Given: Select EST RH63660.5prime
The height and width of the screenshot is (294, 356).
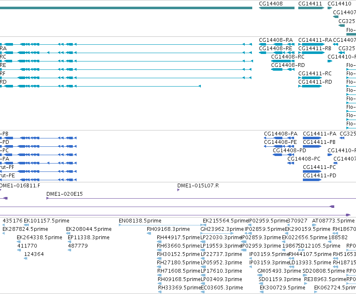Looking at the screenshot, I should pyautogui.click(x=159, y=250).
